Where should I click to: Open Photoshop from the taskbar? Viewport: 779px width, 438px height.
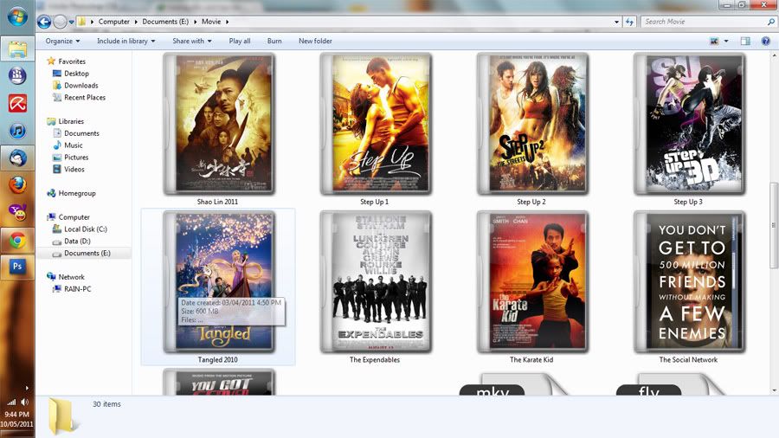tap(17, 267)
